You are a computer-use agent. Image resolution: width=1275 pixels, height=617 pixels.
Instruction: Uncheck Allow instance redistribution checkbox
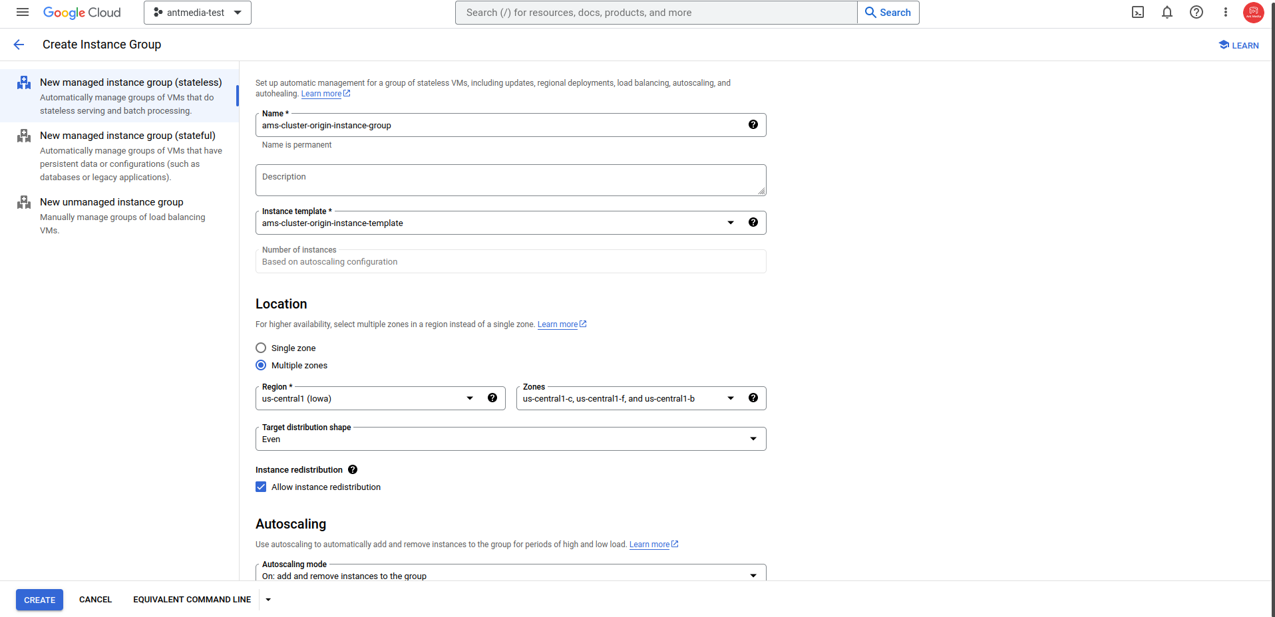click(x=261, y=487)
